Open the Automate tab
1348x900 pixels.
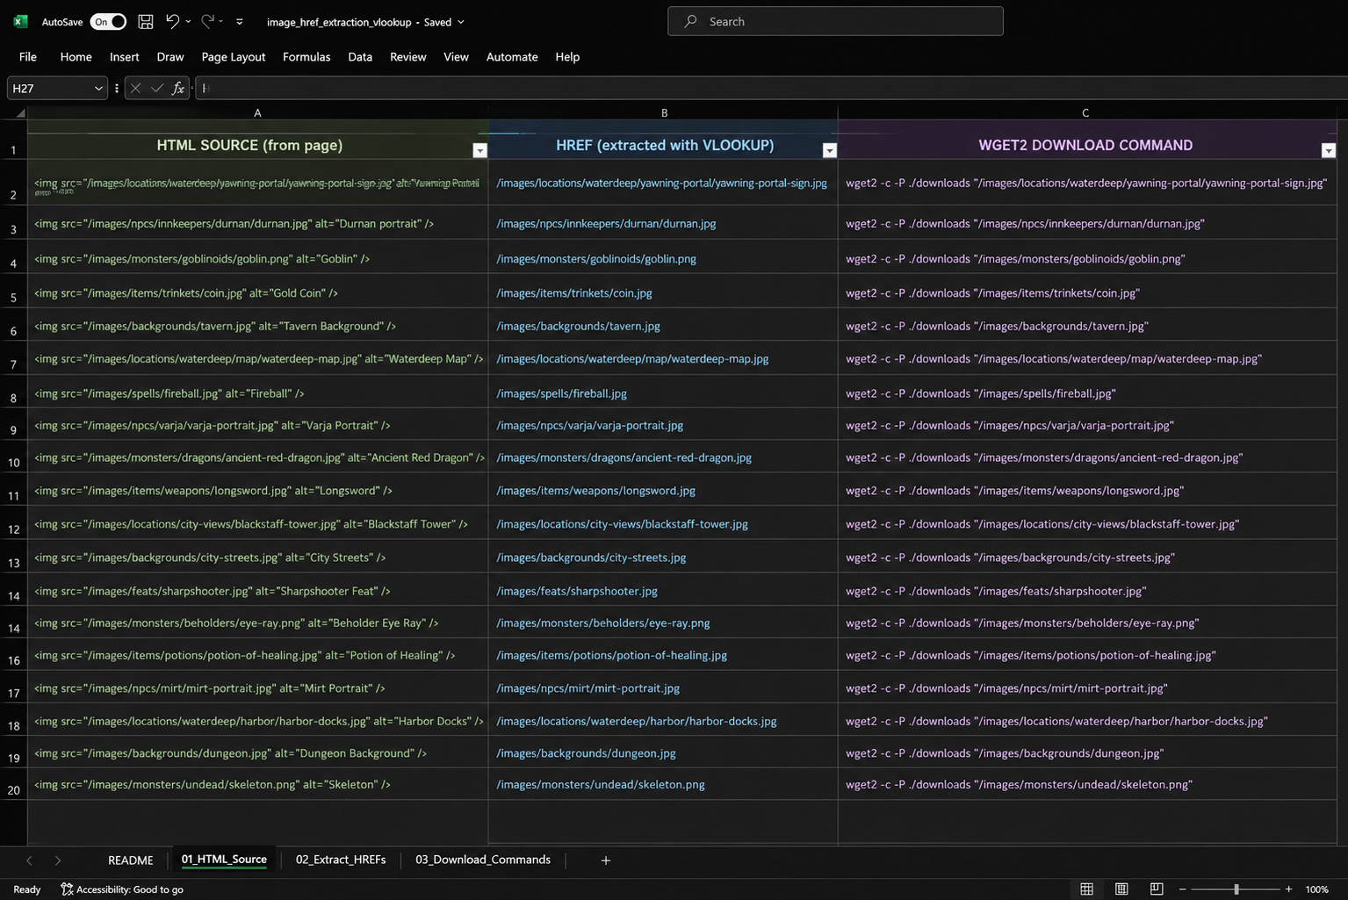pyautogui.click(x=512, y=56)
